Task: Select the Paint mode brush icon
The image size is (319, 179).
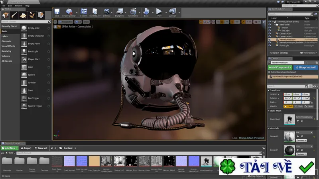Action: pyautogui.click(x=14, y=15)
